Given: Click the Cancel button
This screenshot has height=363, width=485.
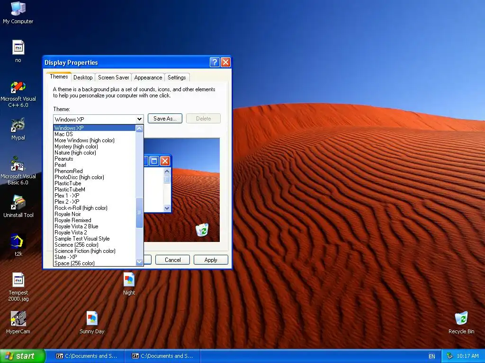Looking at the screenshot, I should (172, 260).
